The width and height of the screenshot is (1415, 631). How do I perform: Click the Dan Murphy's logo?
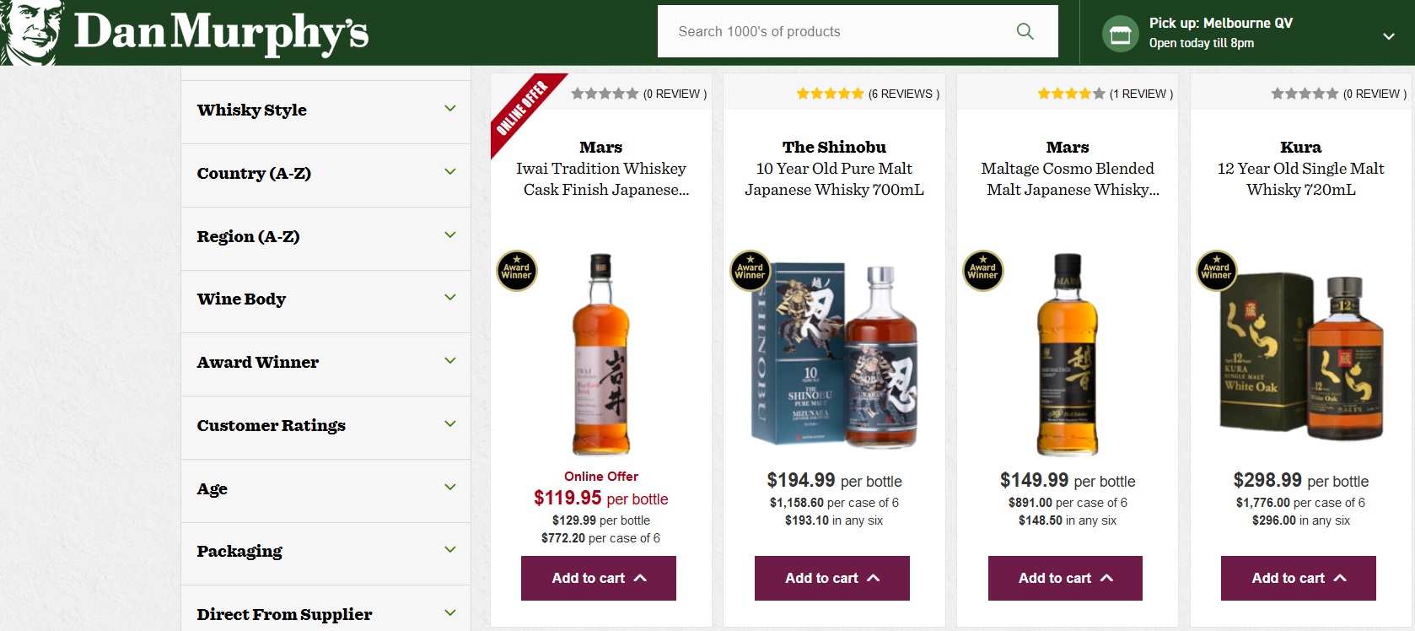tap(186, 32)
